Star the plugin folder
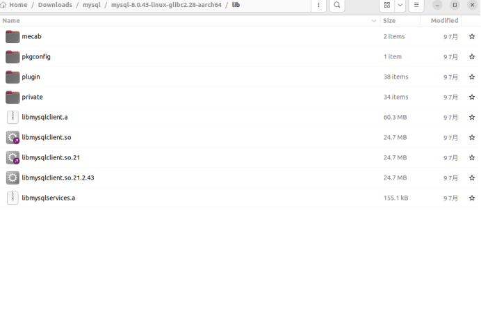 [x=472, y=77]
